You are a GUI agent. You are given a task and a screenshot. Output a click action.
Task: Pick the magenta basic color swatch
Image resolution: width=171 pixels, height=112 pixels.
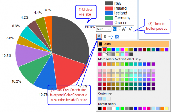tap(122, 50)
